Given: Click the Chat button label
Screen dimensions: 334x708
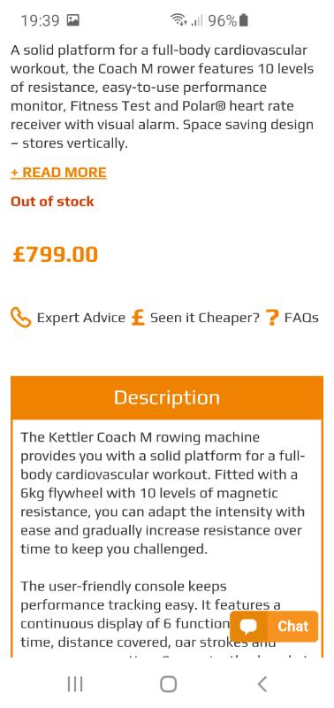Looking at the screenshot, I should (x=293, y=627).
